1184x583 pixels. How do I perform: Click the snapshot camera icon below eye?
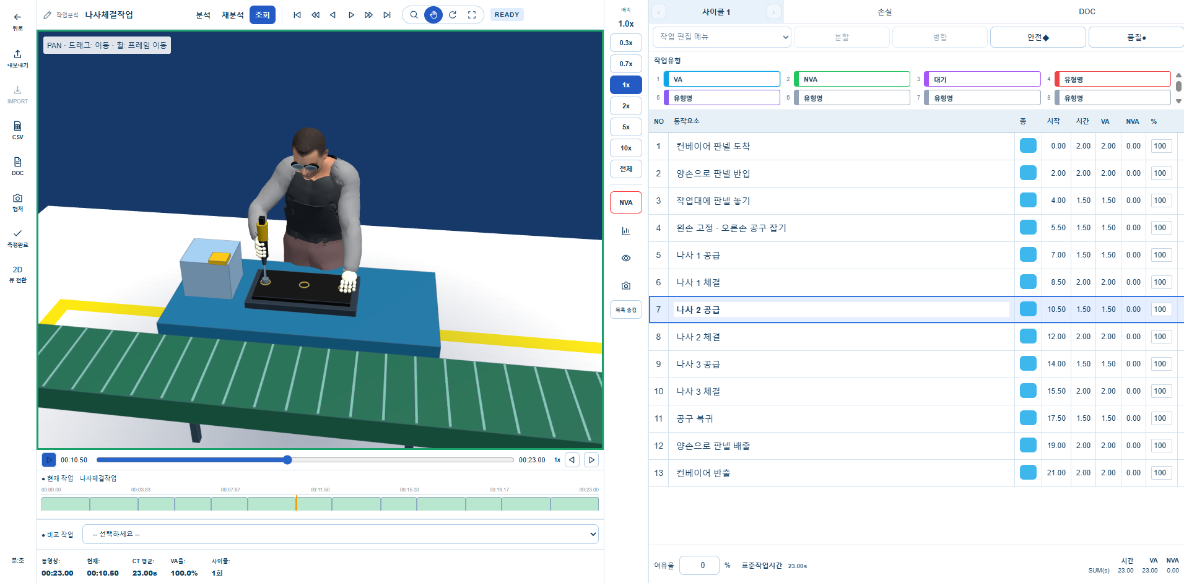(626, 285)
